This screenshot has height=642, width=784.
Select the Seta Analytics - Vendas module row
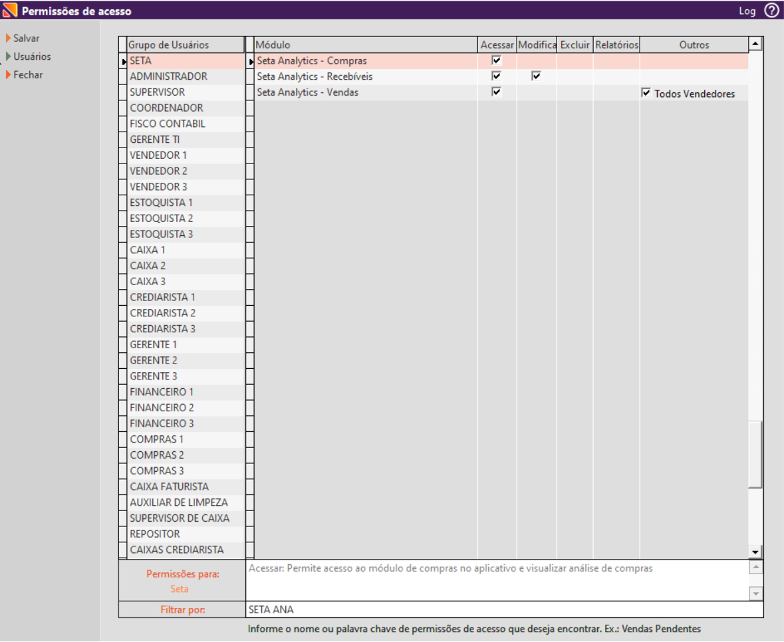pyautogui.click(x=366, y=92)
